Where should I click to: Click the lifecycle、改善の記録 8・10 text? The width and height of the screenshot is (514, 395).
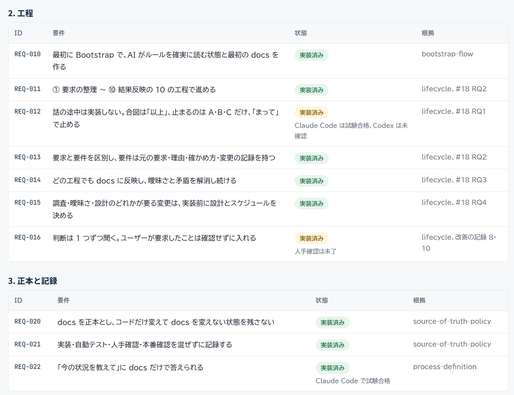click(459, 243)
